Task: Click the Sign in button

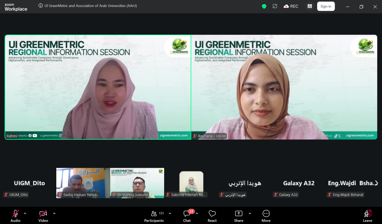Action: tap(326, 6)
